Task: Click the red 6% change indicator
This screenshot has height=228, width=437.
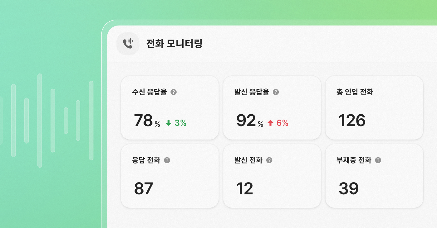Action: 282,123
